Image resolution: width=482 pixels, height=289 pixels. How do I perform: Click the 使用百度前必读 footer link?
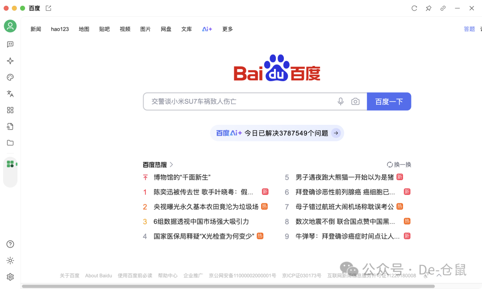135,276
